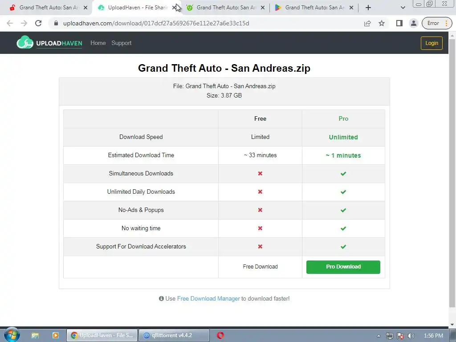Open a new browser tab

[368, 8]
